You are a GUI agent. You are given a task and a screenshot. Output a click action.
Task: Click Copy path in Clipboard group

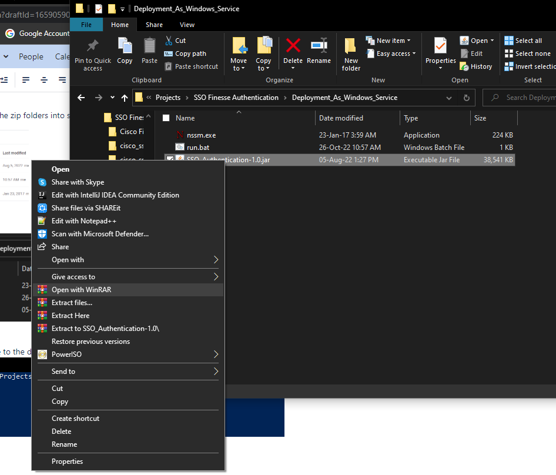pyautogui.click(x=190, y=53)
